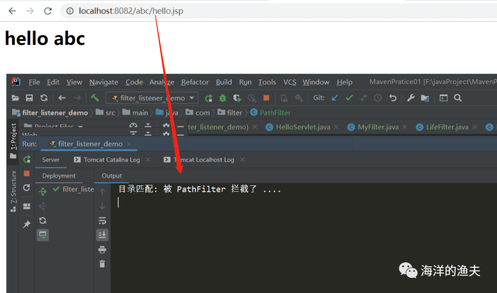Open the Build menu
497x293 pixels.
[x=224, y=82]
